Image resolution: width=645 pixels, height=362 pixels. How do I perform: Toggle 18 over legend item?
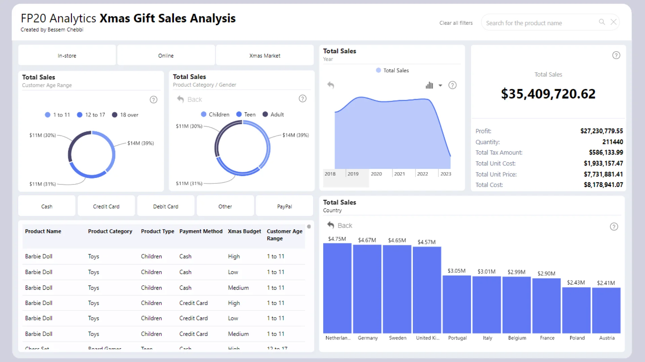point(125,115)
